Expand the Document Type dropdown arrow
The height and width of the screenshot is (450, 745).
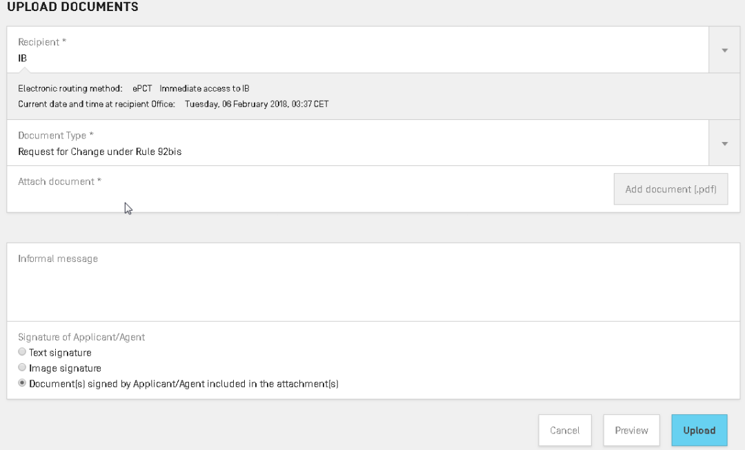click(724, 143)
